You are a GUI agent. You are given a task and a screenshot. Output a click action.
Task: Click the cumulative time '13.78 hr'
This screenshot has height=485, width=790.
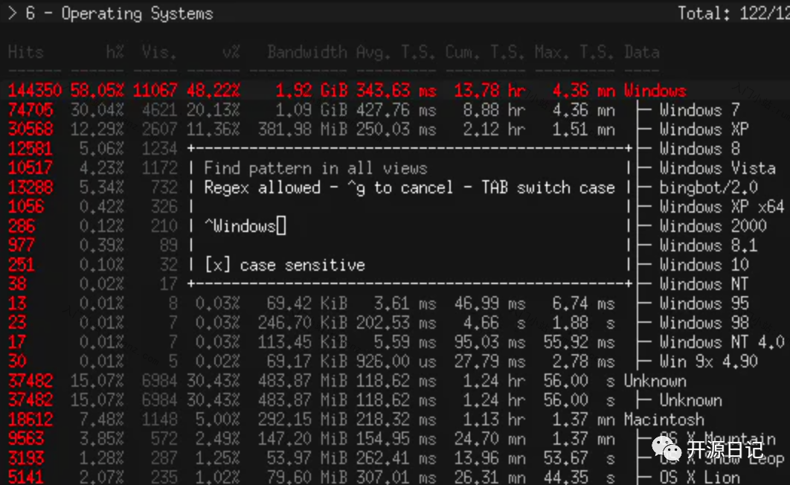(x=489, y=91)
